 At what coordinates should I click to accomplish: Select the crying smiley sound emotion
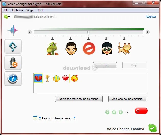click(56, 78)
